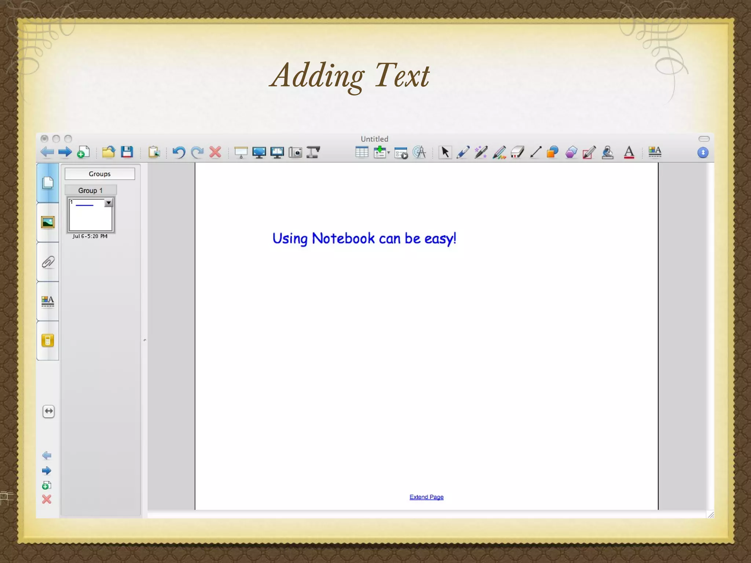Add a page from lower sidebar
This screenshot has height=563, width=751.
click(47, 485)
